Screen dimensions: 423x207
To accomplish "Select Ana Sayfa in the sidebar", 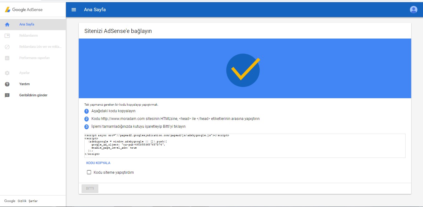I will 33,24.
